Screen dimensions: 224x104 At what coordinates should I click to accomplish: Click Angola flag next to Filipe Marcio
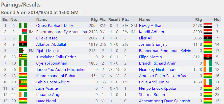[208, 57]
